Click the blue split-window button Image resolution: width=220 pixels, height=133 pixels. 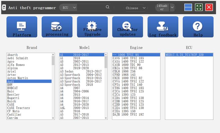coord(188,7)
